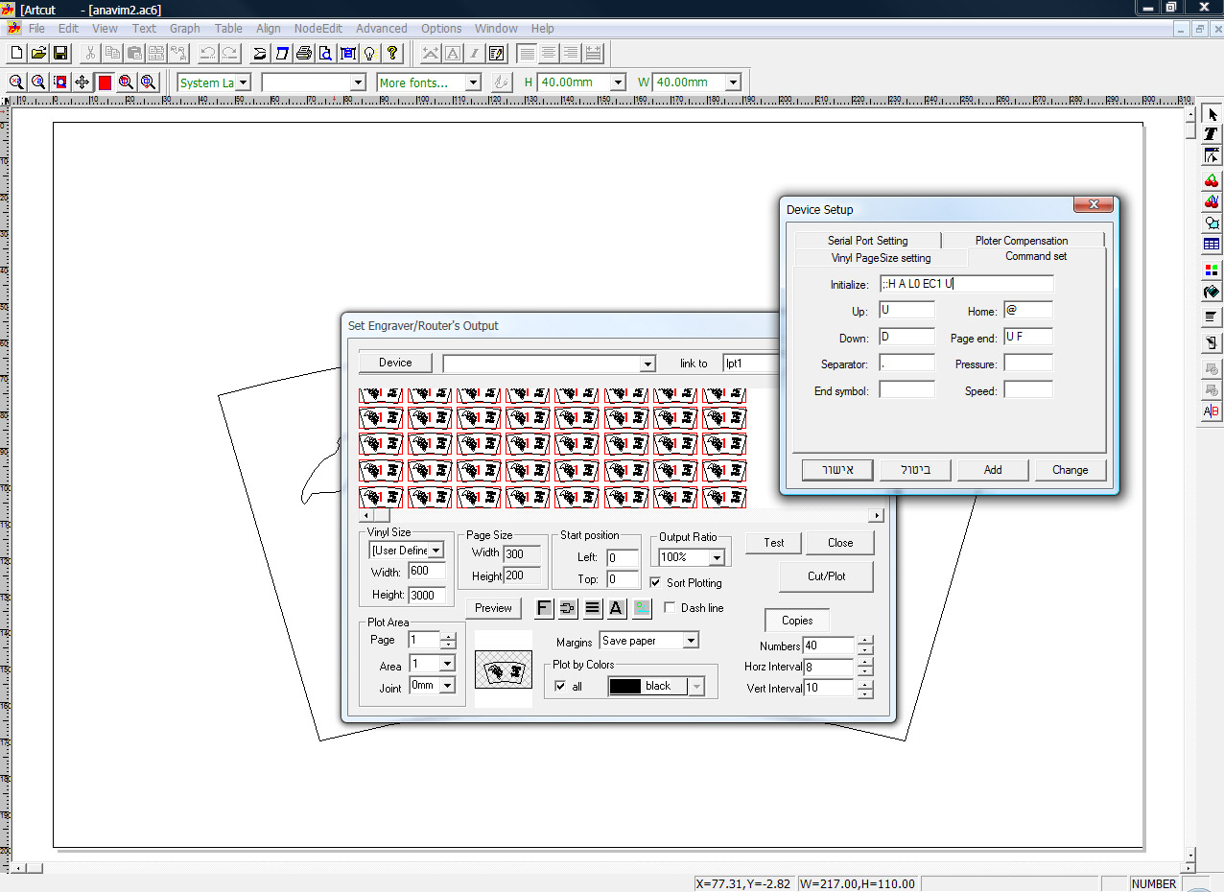The width and height of the screenshot is (1224, 892).
Task: Click the bold F icon beside Preview
Action: pyautogui.click(x=544, y=608)
